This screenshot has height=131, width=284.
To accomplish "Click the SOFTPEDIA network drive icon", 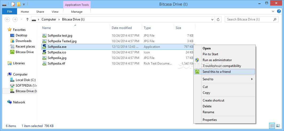I will point(12,86).
